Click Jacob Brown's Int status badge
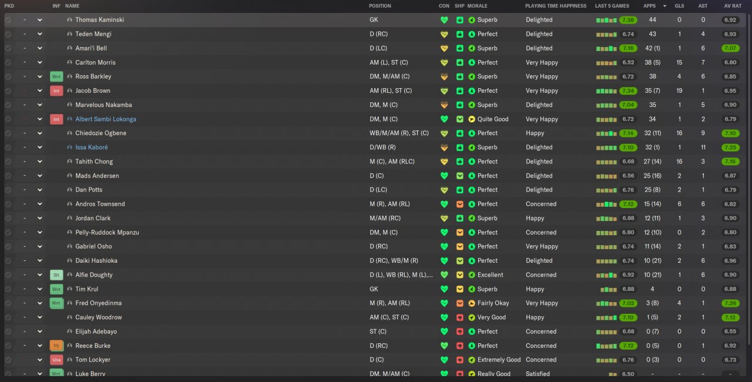 (56, 91)
